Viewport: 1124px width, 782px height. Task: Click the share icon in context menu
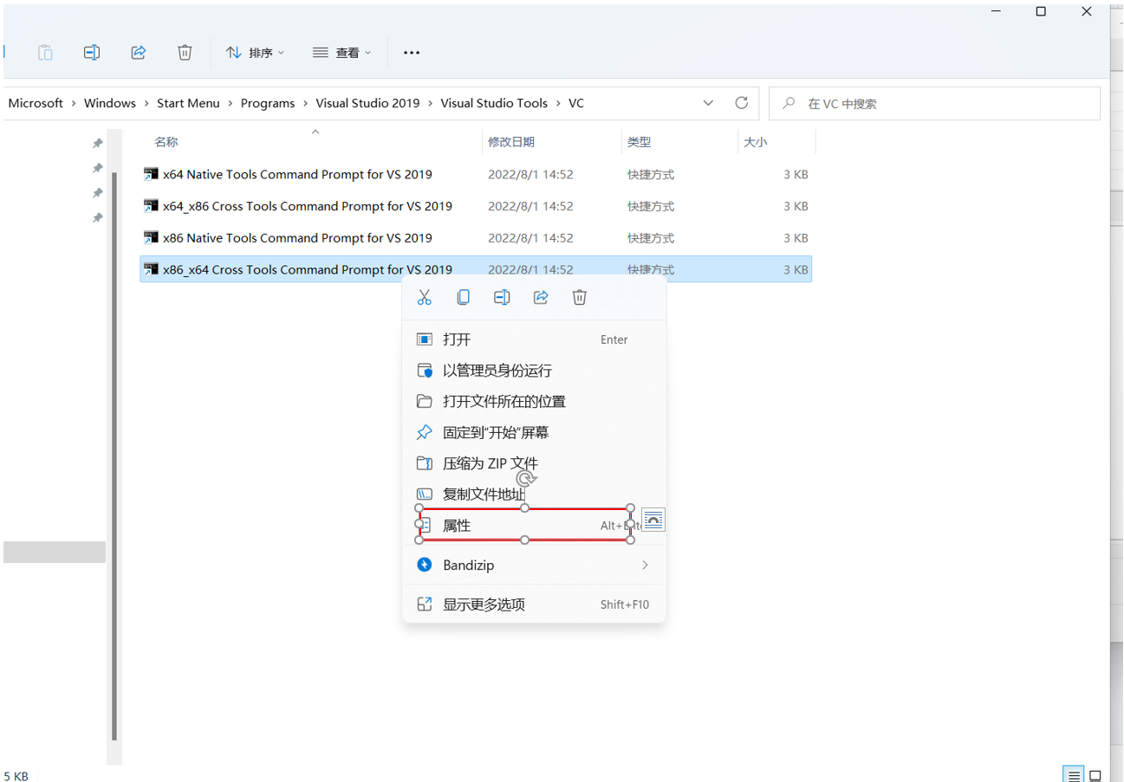click(x=541, y=298)
